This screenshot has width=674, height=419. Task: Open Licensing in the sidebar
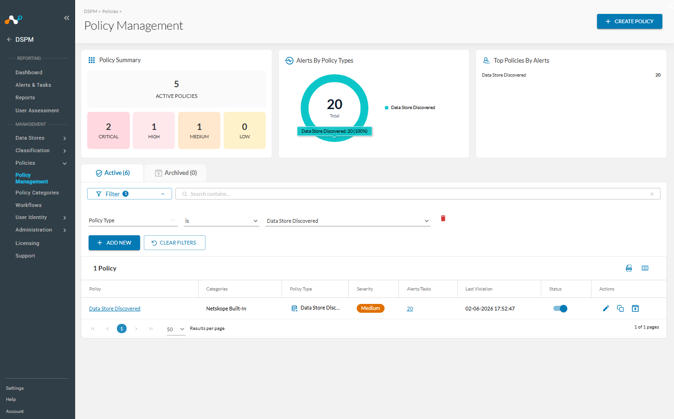click(x=27, y=243)
